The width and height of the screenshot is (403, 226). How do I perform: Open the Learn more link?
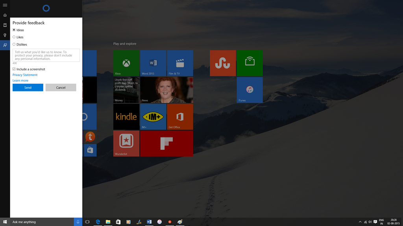coord(20,80)
